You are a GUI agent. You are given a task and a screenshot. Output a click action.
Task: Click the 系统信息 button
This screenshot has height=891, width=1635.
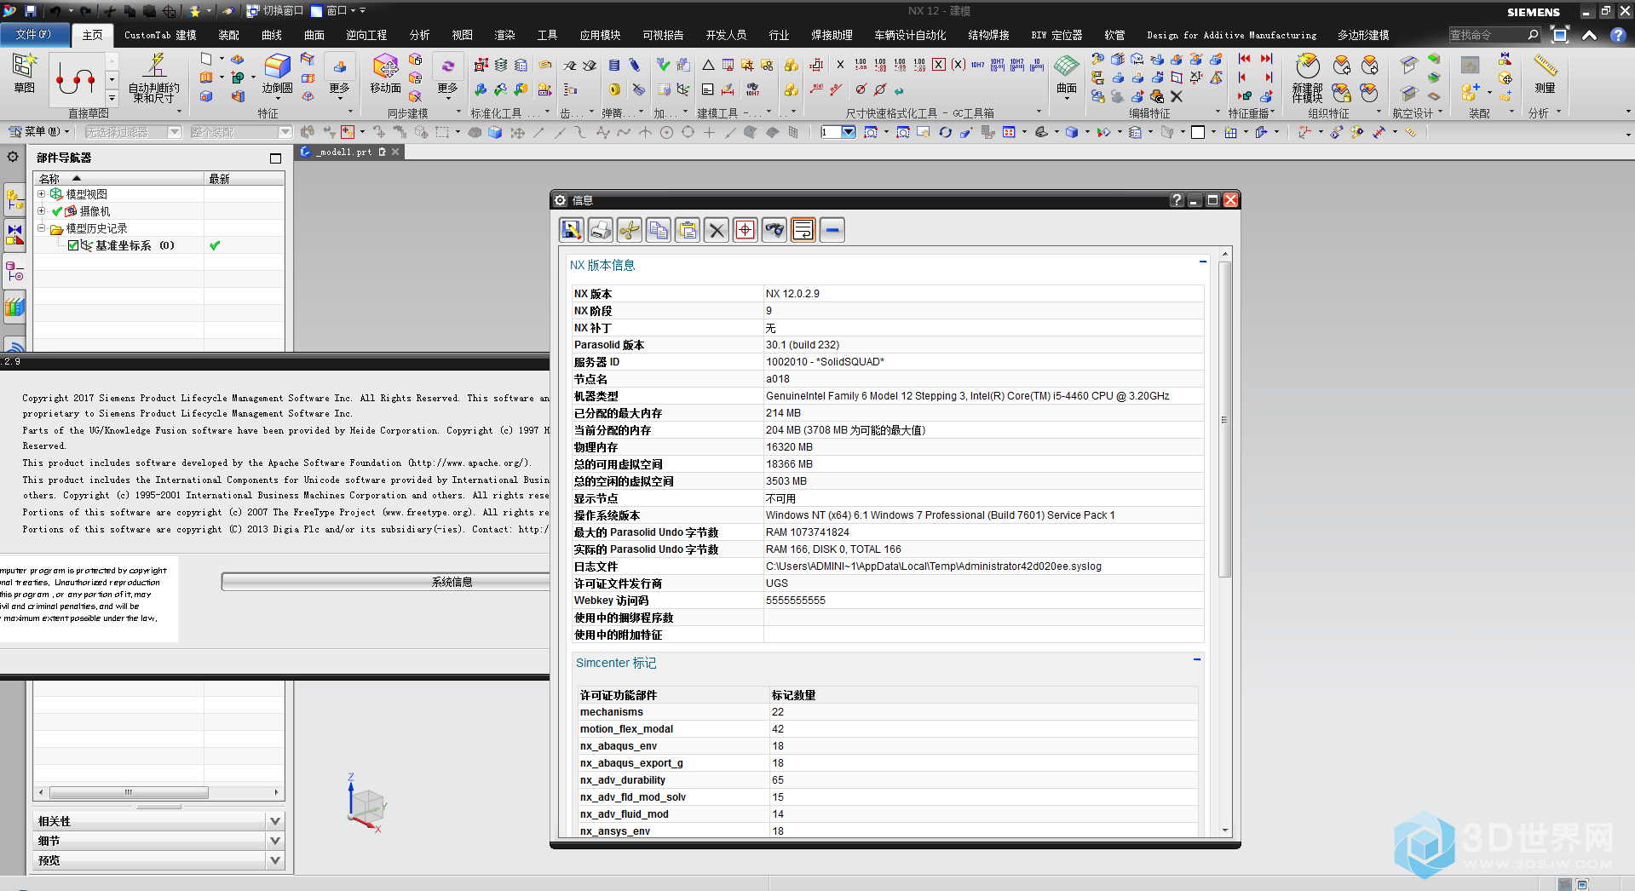(x=452, y=582)
